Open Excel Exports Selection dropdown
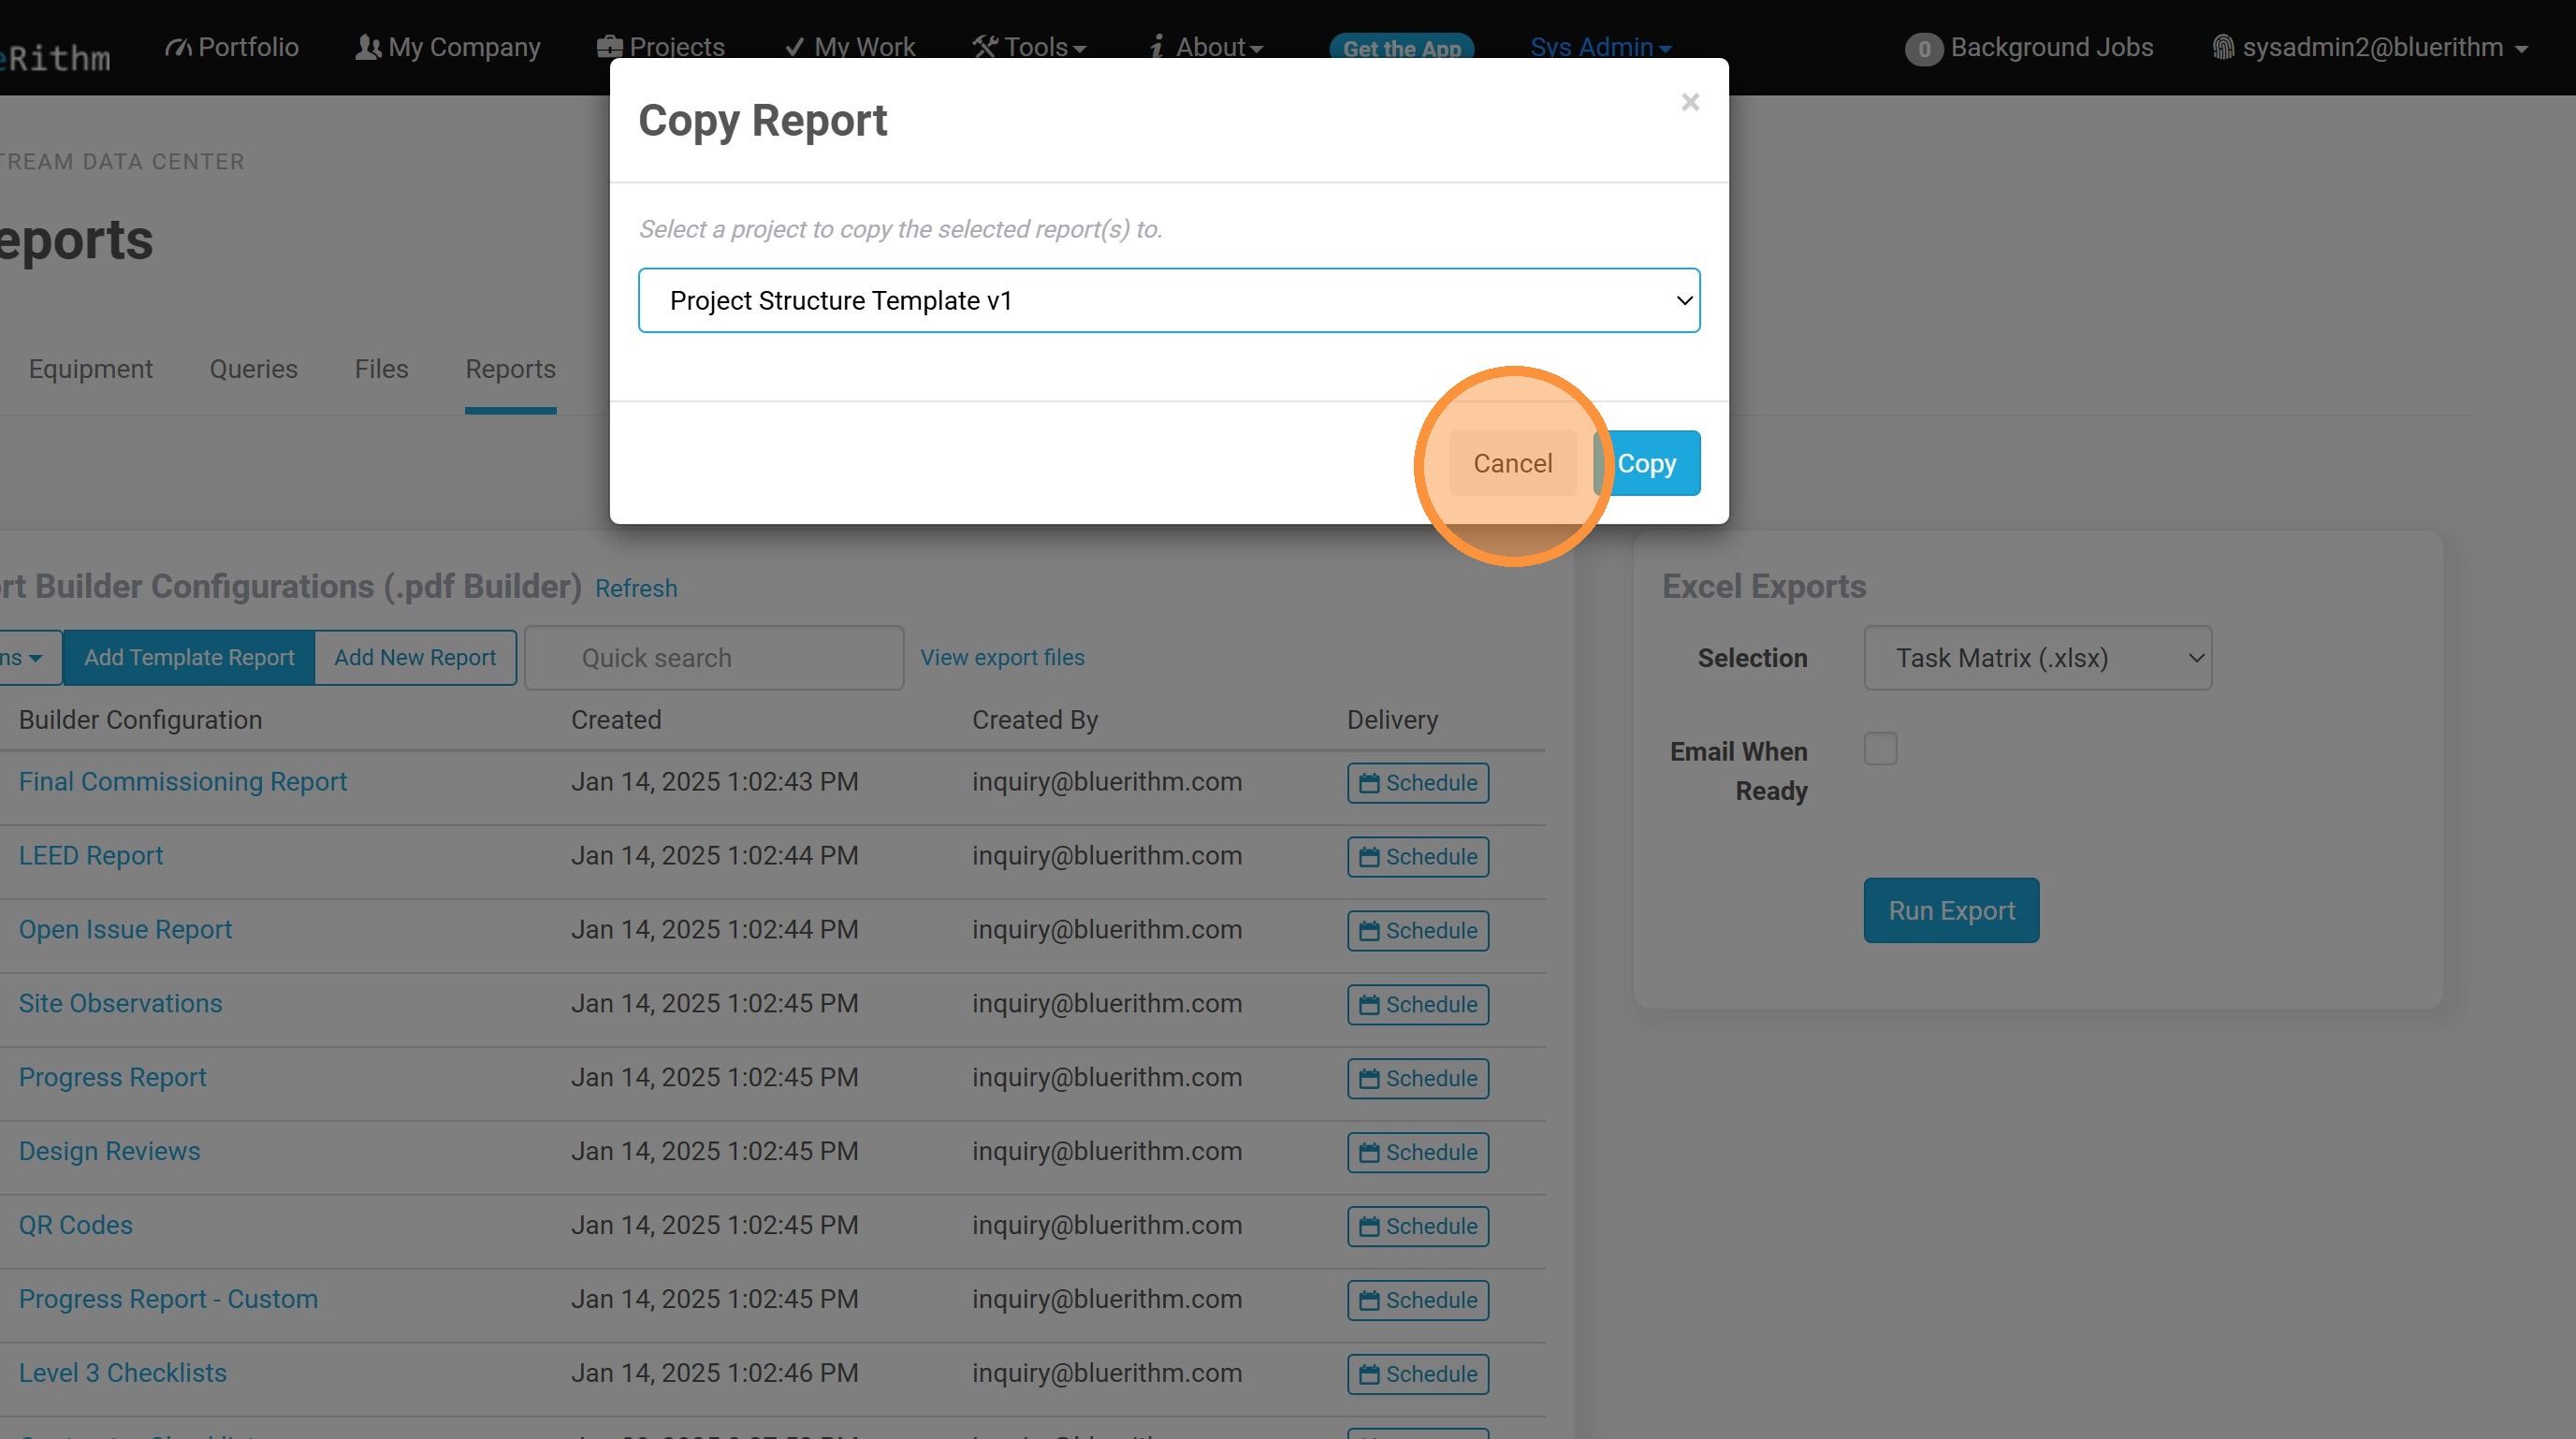Viewport: 2576px width, 1439px height. point(2037,658)
